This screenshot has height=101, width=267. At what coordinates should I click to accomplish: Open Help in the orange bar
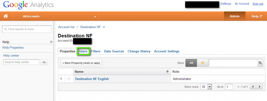257,16
